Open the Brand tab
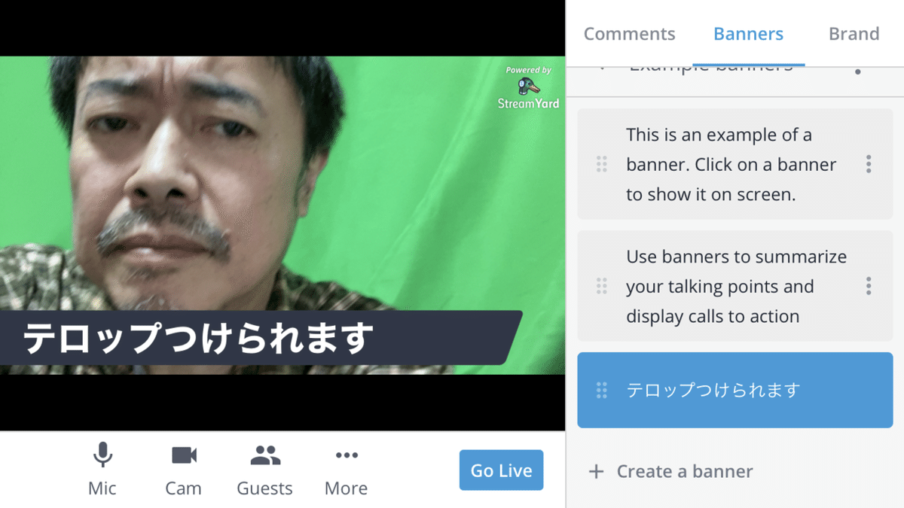 (854, 34)
